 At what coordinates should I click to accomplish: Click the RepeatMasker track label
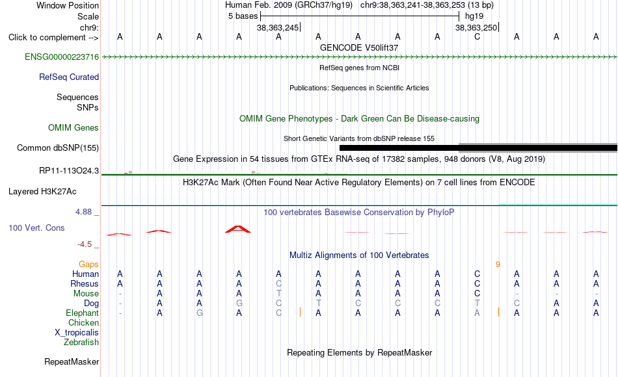(x=72, y=361)
